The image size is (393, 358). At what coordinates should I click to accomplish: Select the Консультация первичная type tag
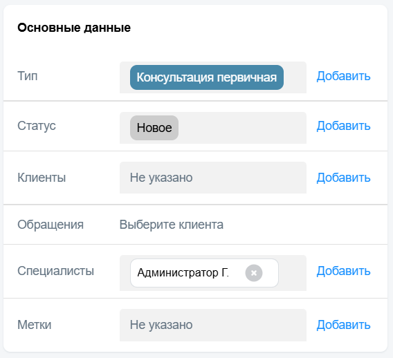[207, 77]
